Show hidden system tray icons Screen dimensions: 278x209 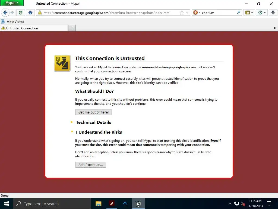tap(230, 204)
